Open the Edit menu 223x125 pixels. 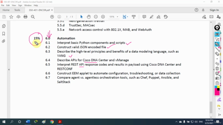click(8, 6)
